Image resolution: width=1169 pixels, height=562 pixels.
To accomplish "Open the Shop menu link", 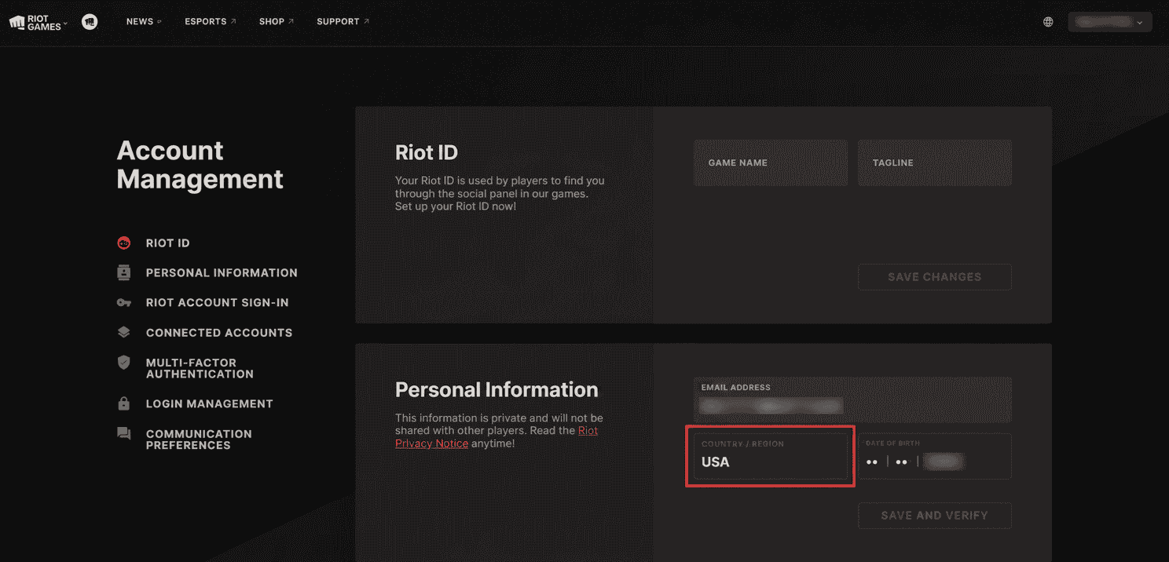I will coord(277,22).
